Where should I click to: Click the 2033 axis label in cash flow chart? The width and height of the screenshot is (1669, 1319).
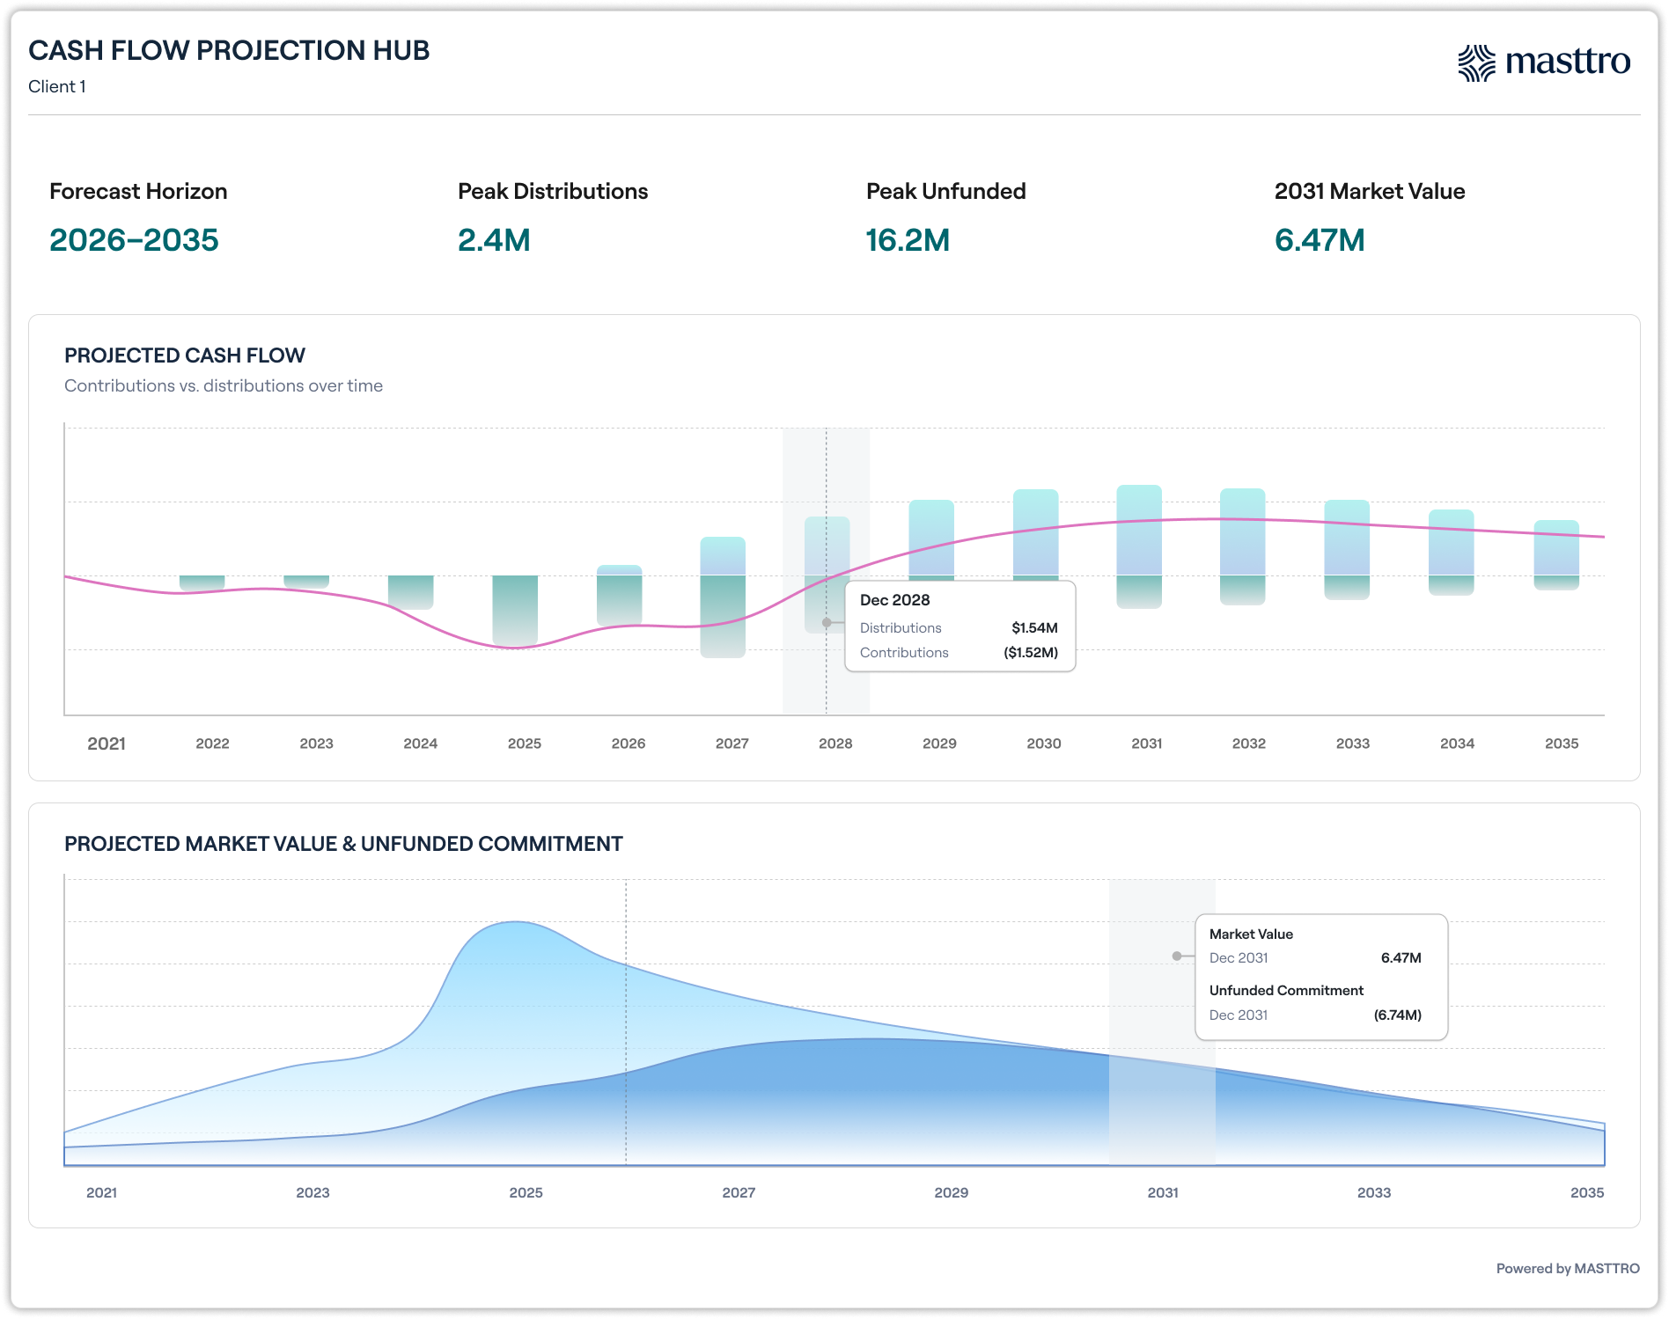coord(1353,744)
